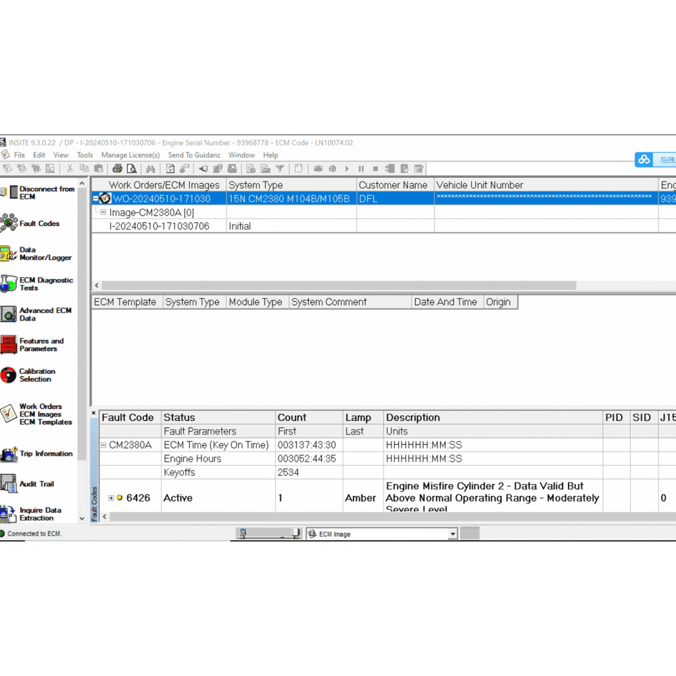Click the Send To Guidanz menu item
The height and width of the screenshot is (676, 676).
coord(194,155)
